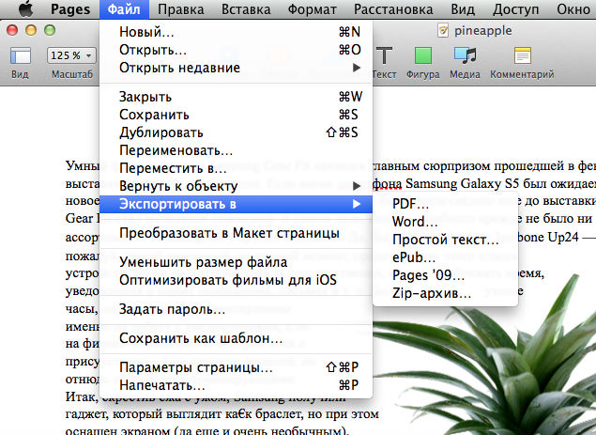
Task: Choose Новый… from the file menu
Action: click(236, 32)
